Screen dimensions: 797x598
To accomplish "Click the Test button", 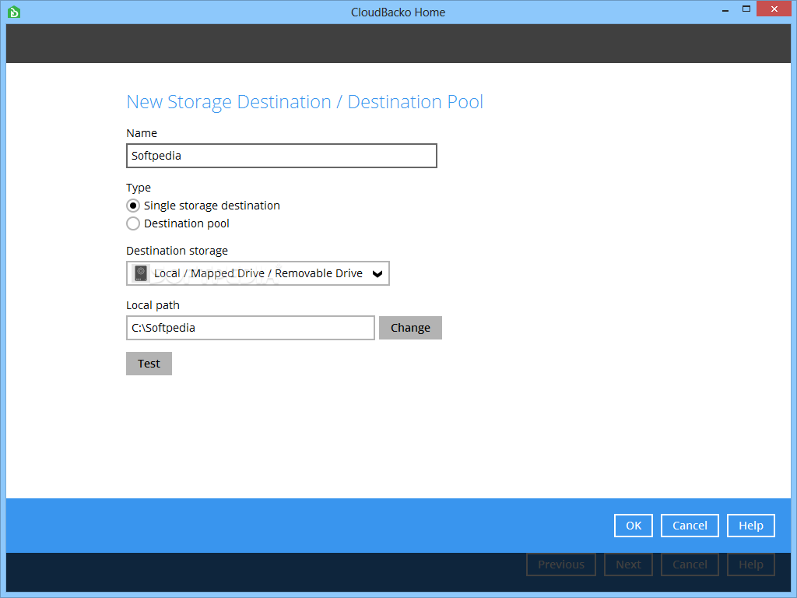I will (x=149, y=364).
